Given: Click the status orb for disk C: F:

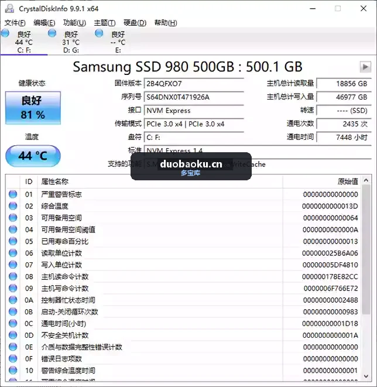Looking at the screenshot, I should (x=5, y=33).
